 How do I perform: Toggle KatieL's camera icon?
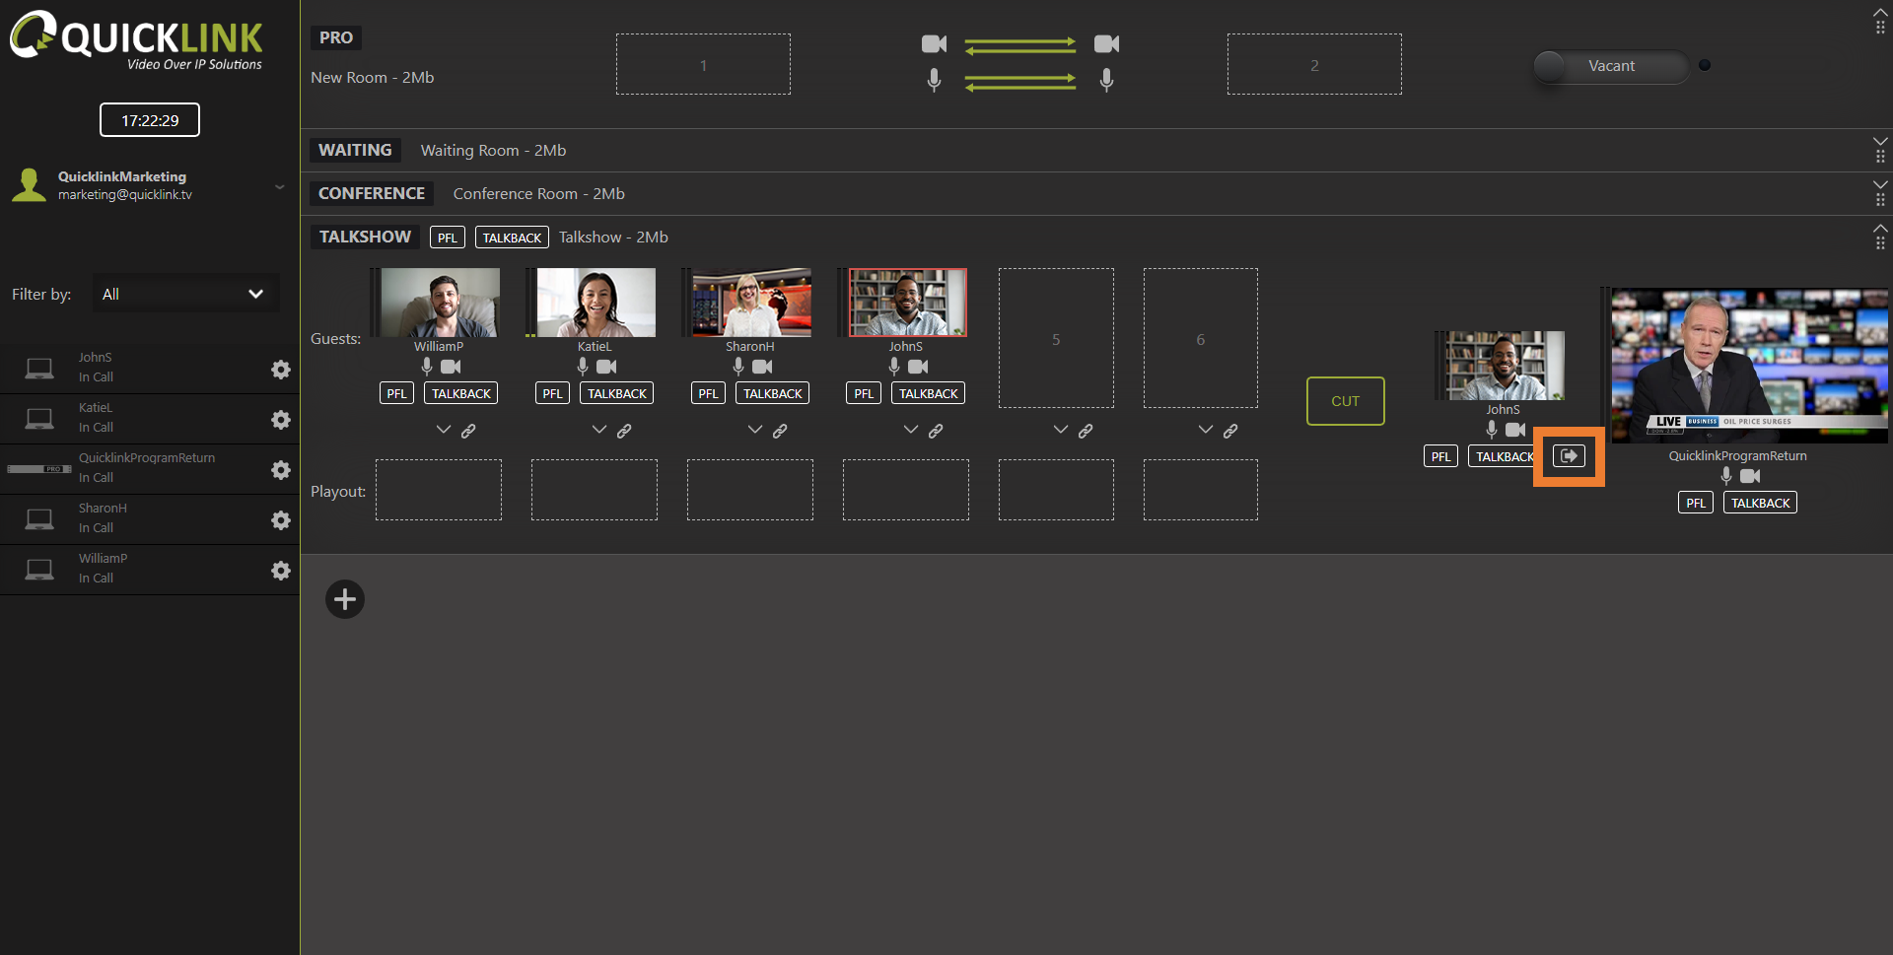[x=606, y=367]
